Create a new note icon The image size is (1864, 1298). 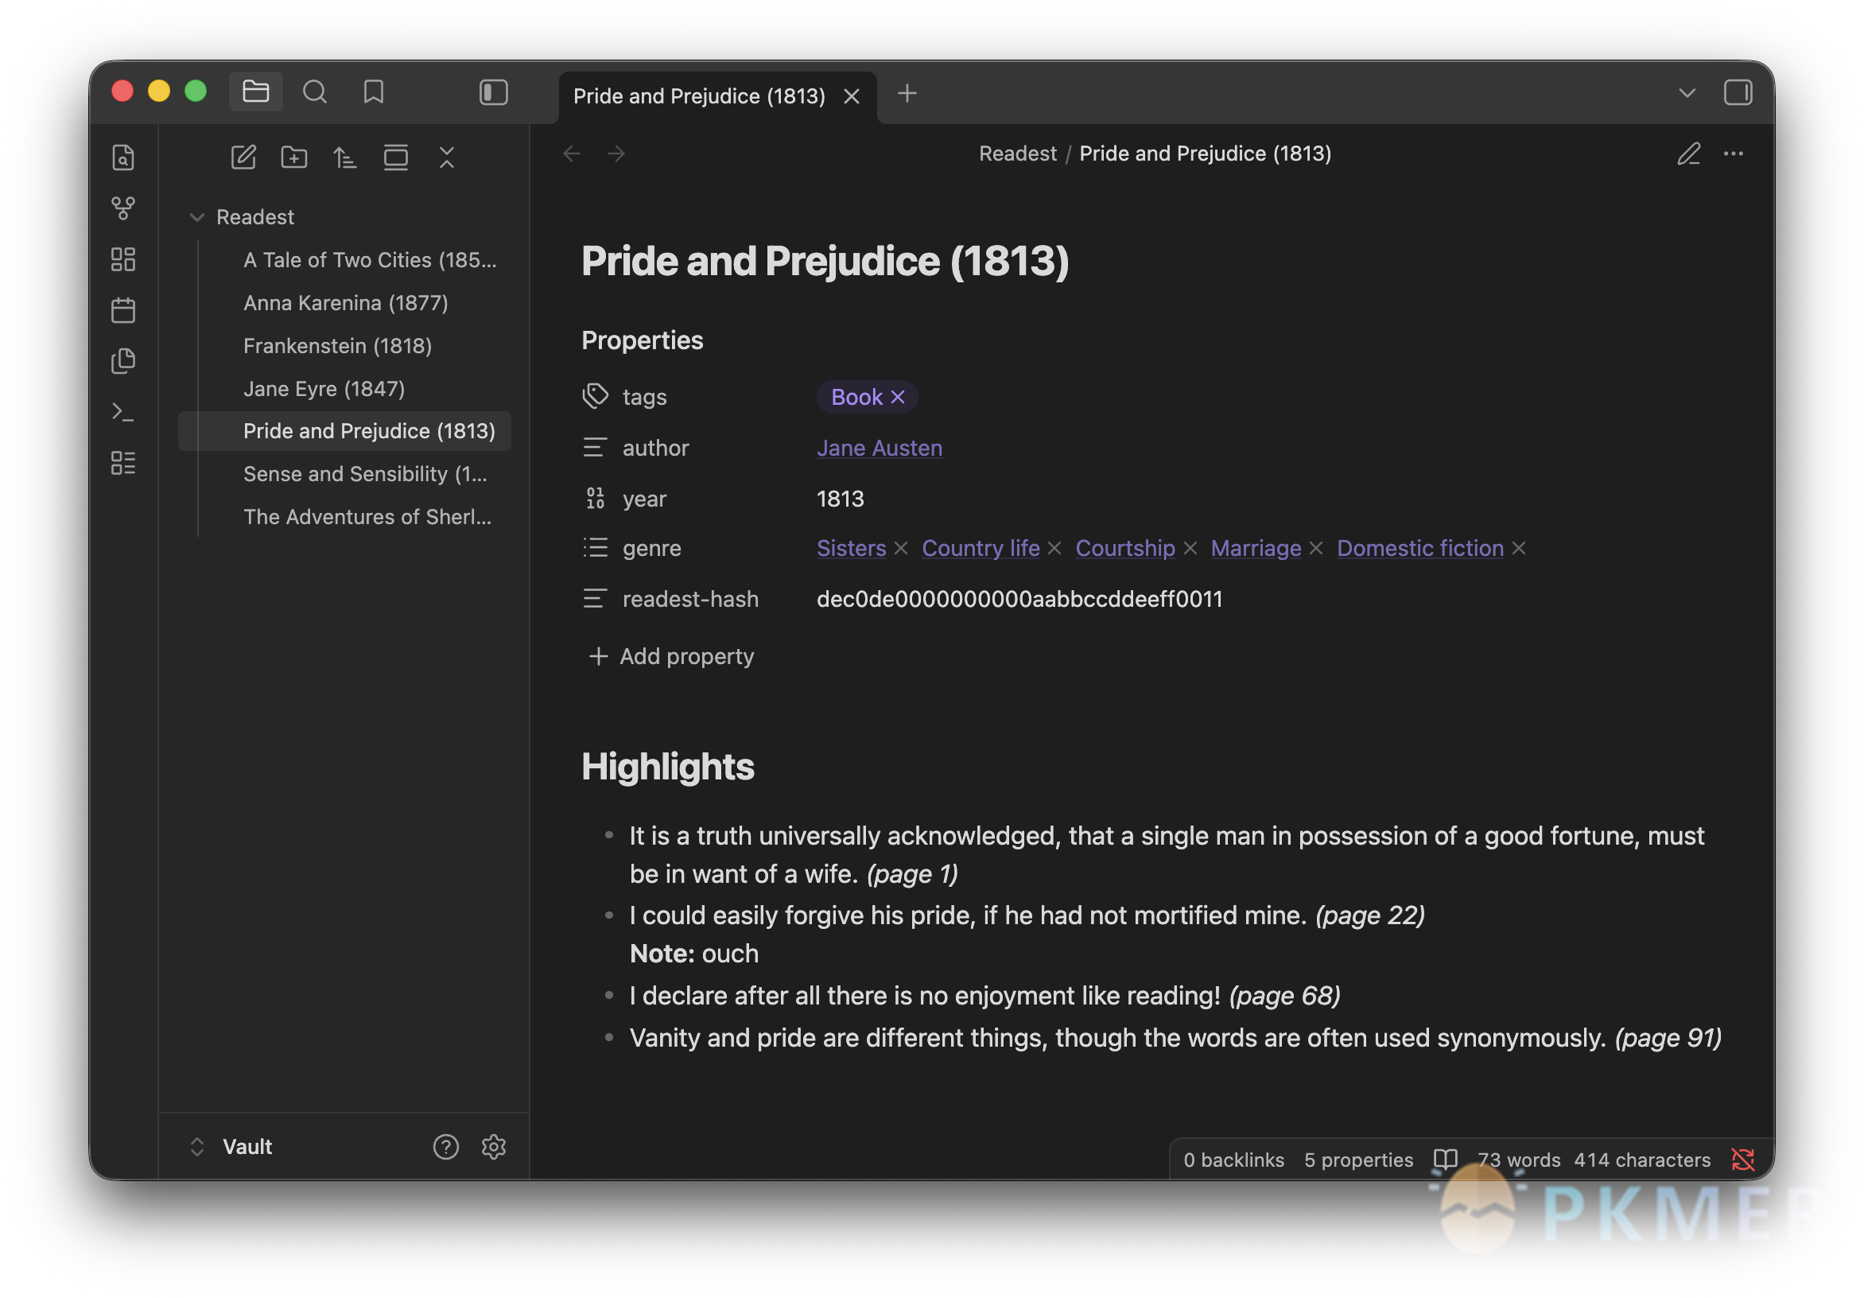point(243,157)
